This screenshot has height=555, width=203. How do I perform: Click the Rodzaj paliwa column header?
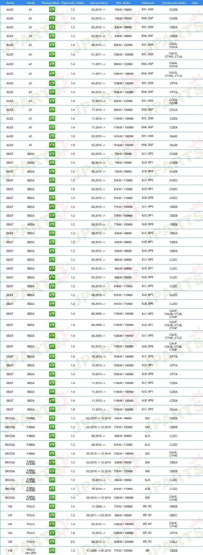50,3
